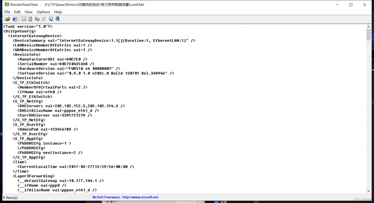374x203 pixels.
Task: Click the Exit door icon in toolbar
Action: [x=57, y=19]
